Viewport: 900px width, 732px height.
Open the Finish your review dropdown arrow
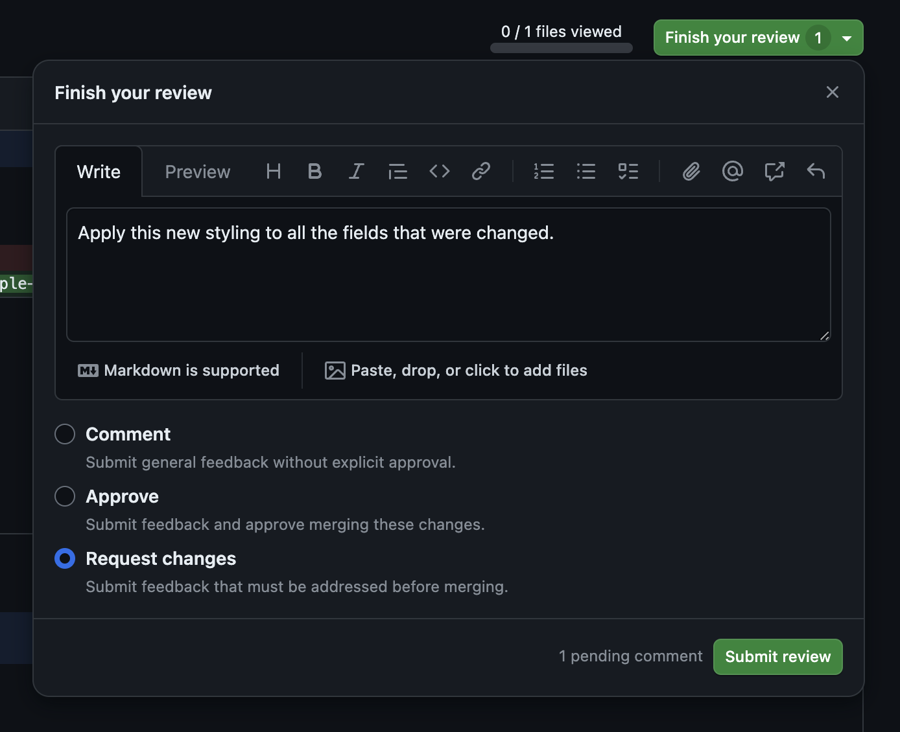(847, 38)
